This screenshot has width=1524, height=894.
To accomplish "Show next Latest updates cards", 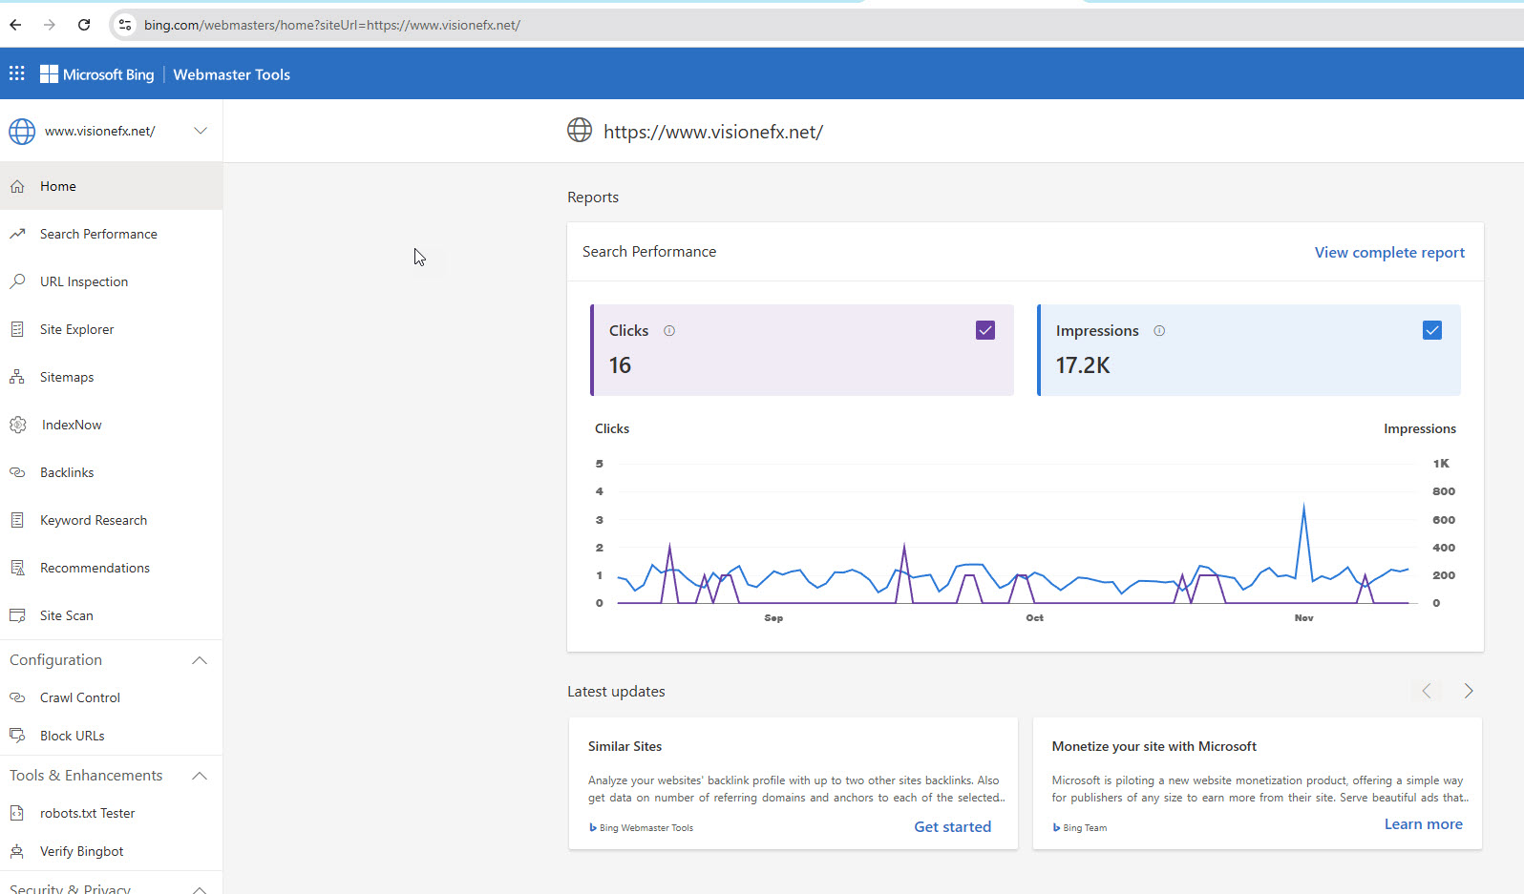I will 1469,691.
